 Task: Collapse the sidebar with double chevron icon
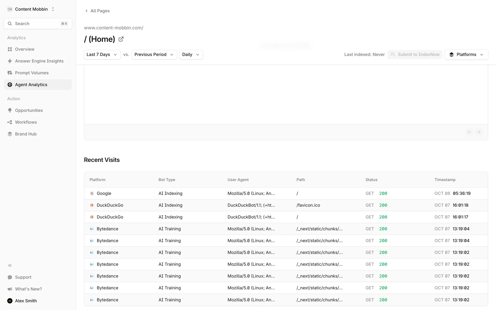pos(10,265)
